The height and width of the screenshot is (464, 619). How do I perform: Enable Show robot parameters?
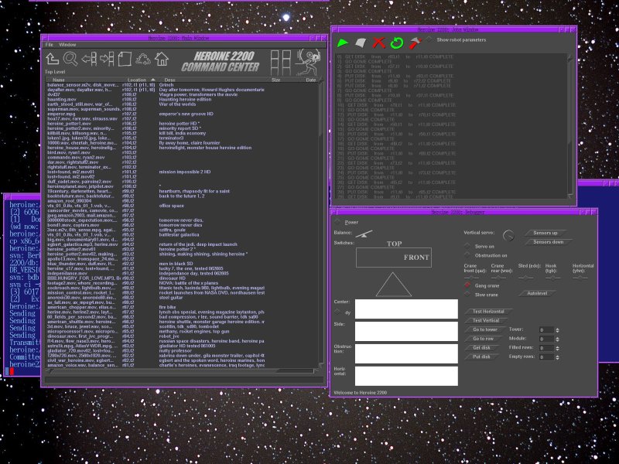[x=431, y=39]
